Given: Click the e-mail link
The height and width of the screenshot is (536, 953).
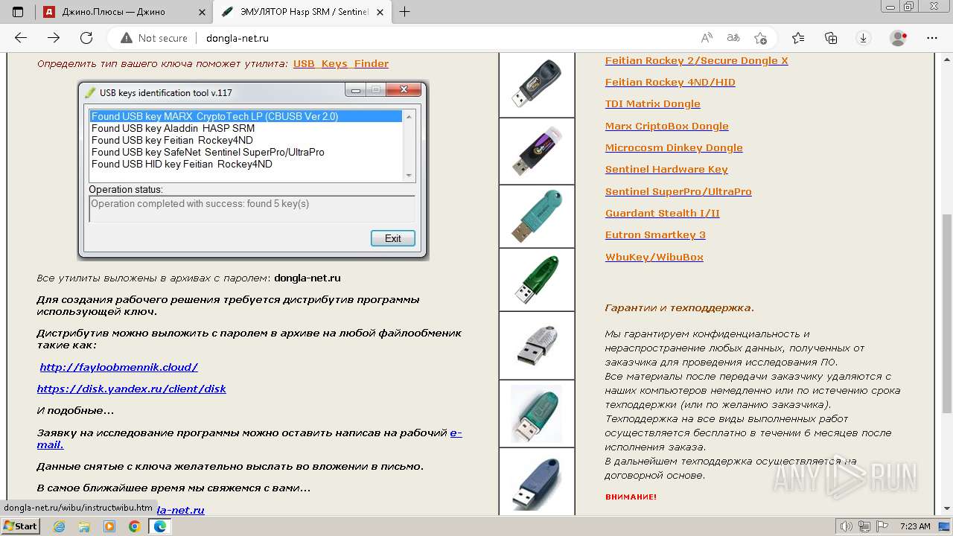Looking at the screenshot, I should 456,433.
